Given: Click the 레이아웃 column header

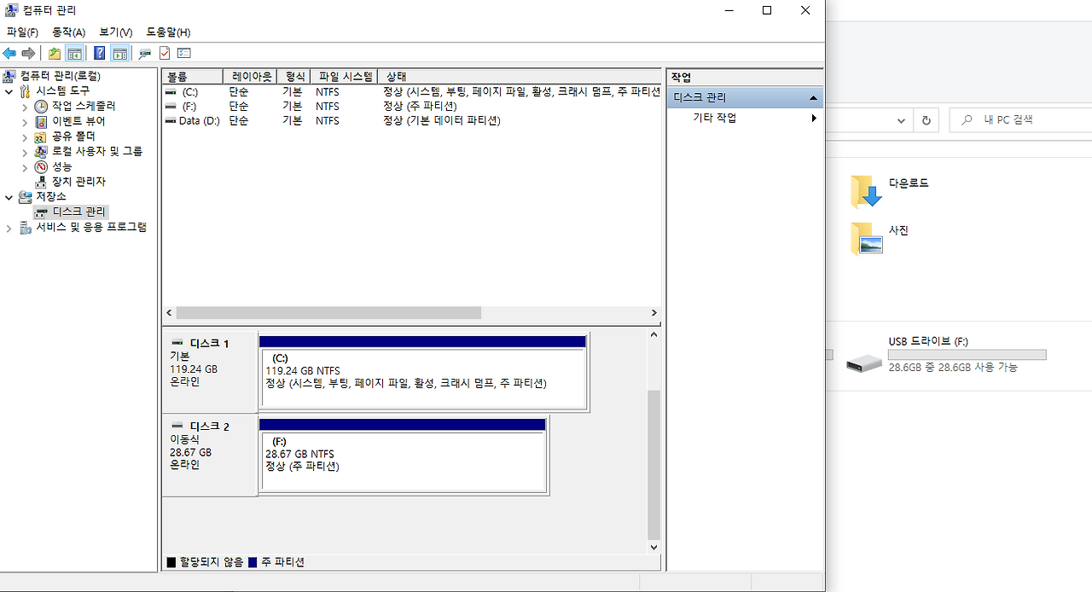Looking at the screenshot, I should 249,77.
